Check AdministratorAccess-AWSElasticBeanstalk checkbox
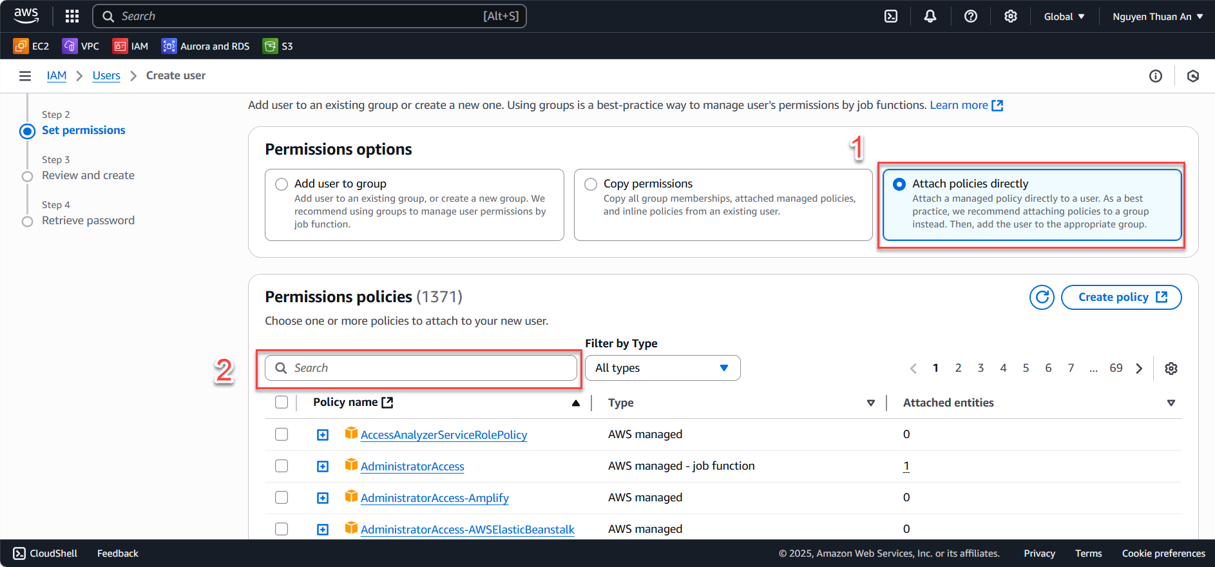1215x567 pixels. 282,529
